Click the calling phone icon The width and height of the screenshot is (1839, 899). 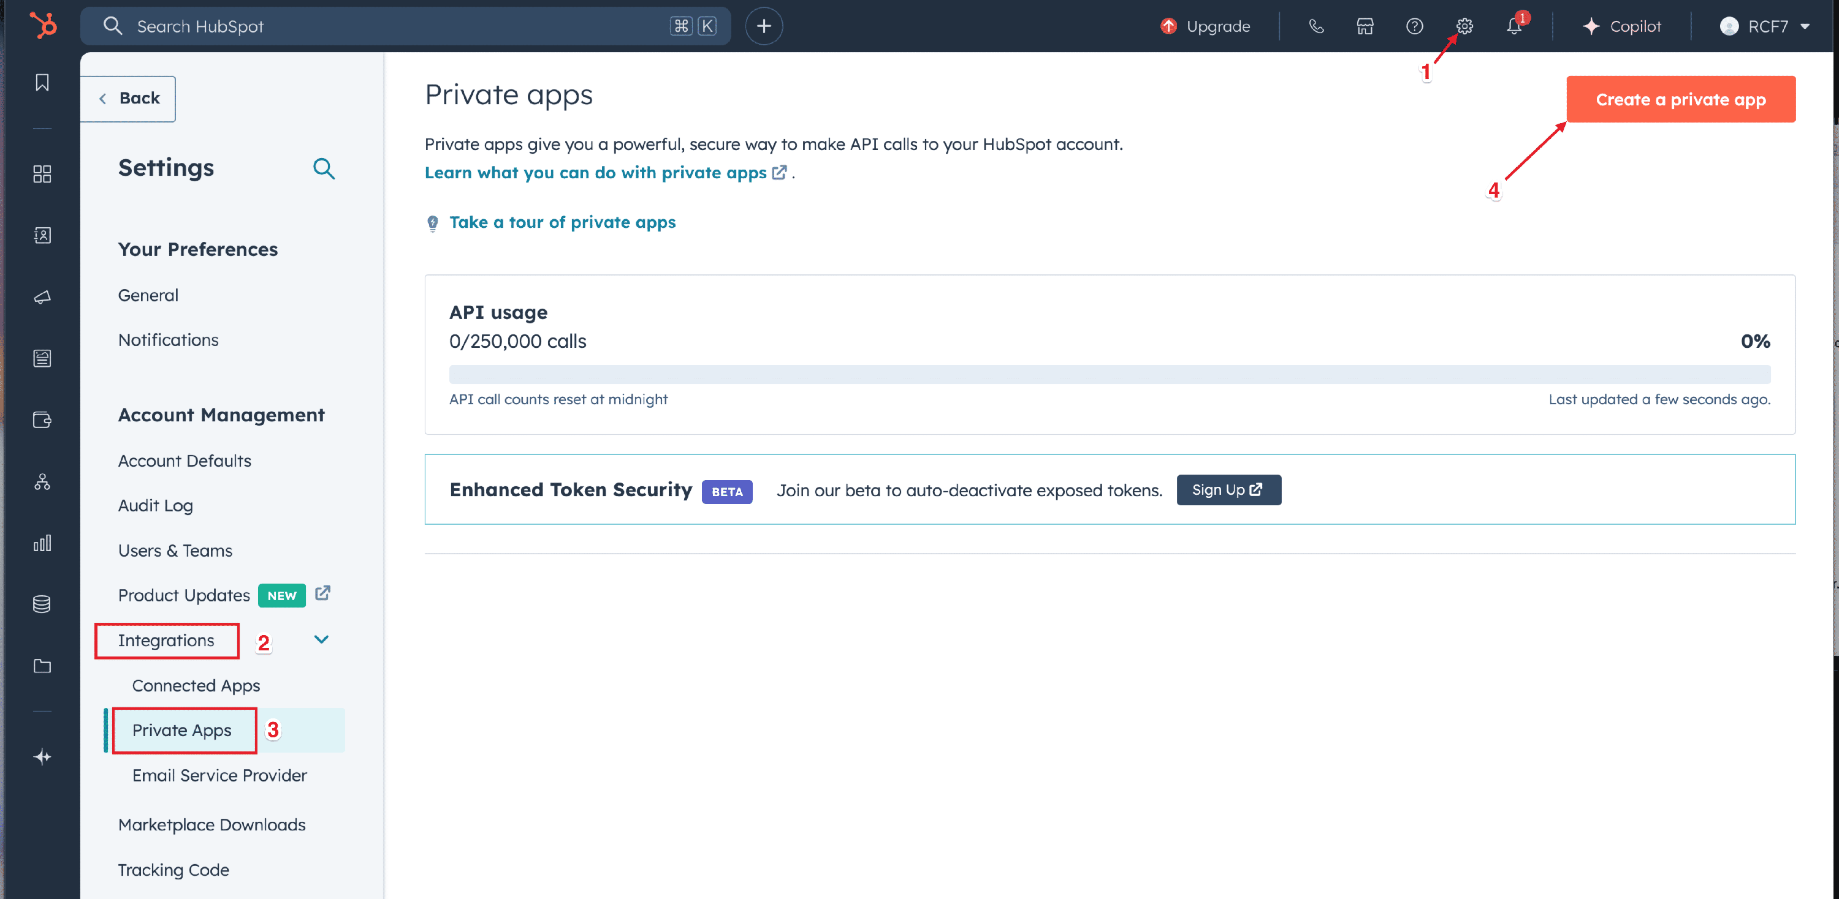[1315, 26]
